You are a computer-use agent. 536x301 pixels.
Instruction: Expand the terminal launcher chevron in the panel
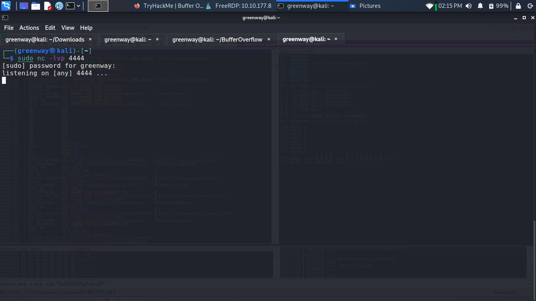coord(78,6)
